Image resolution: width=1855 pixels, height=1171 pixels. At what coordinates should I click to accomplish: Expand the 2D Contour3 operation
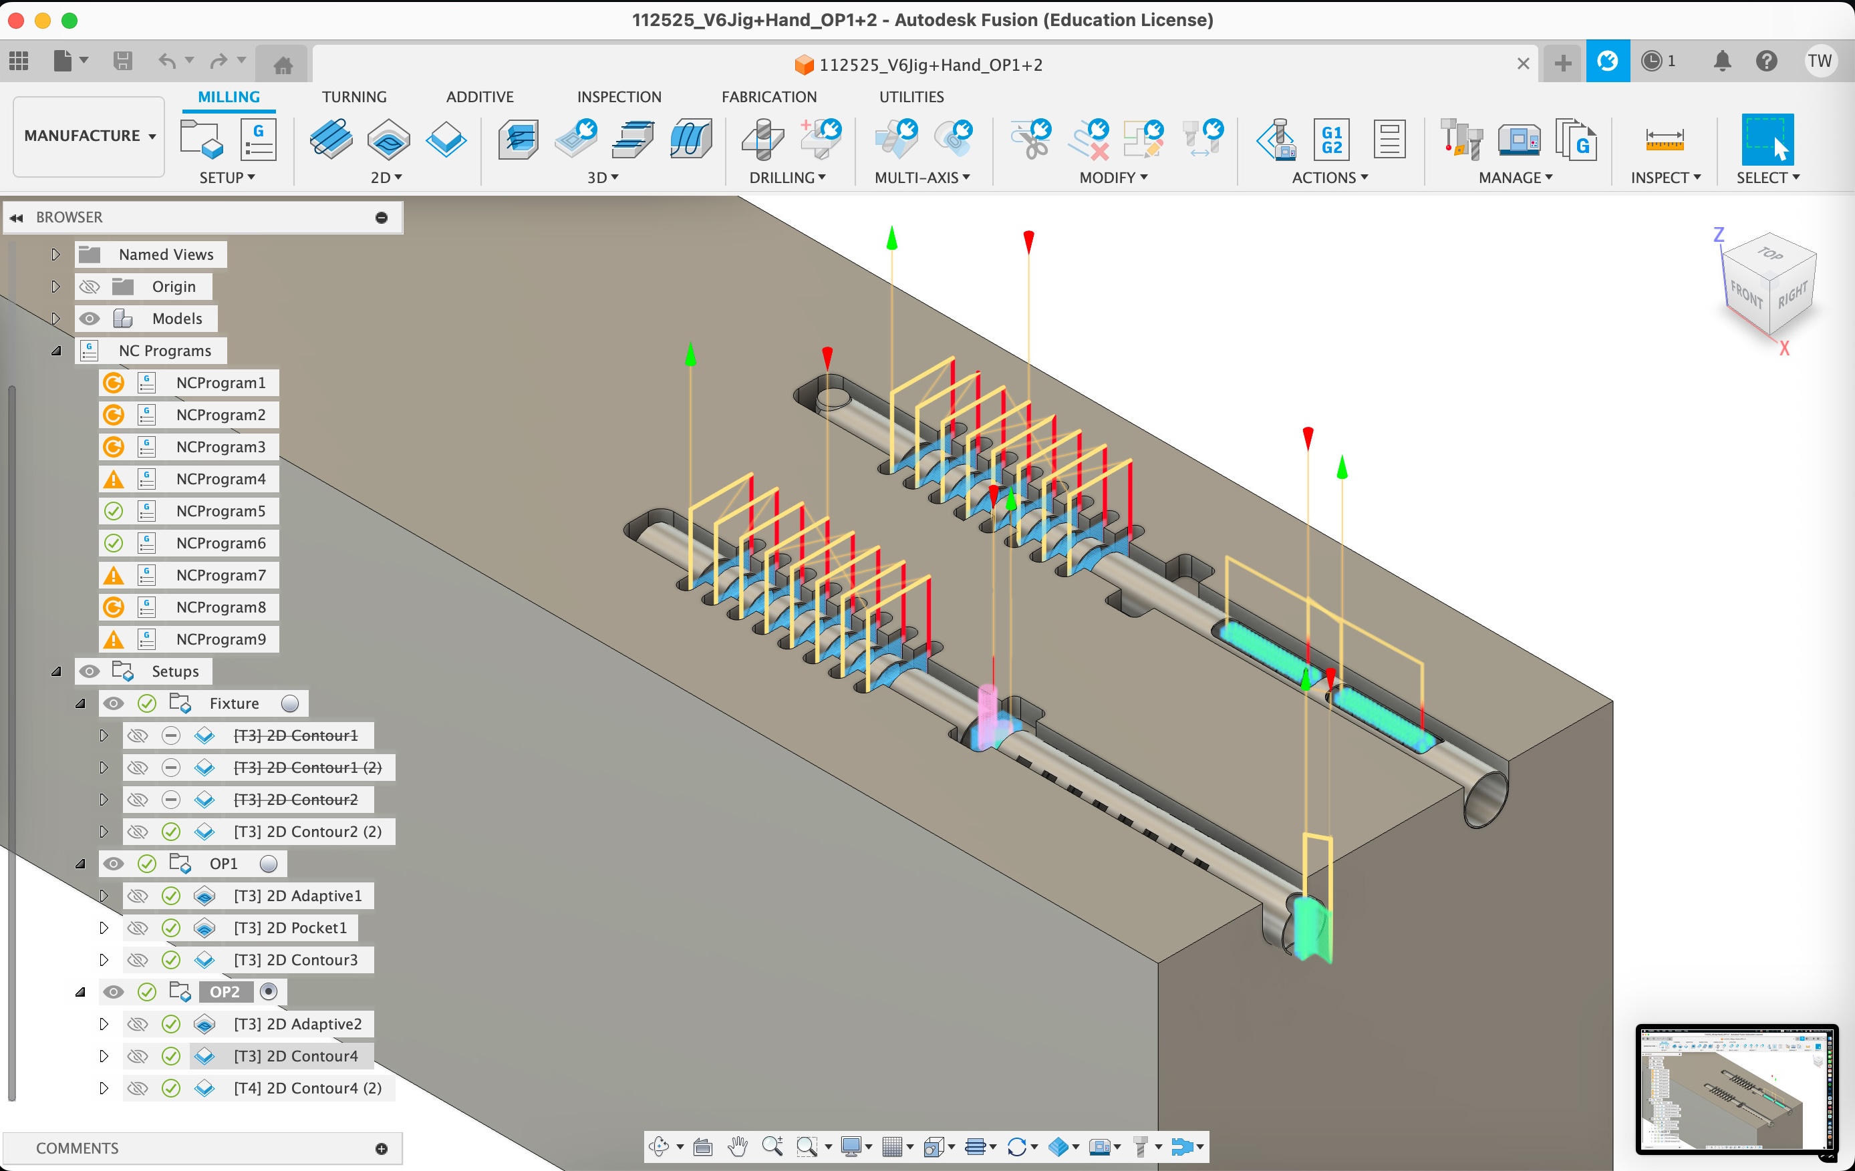tap(104, 960)
